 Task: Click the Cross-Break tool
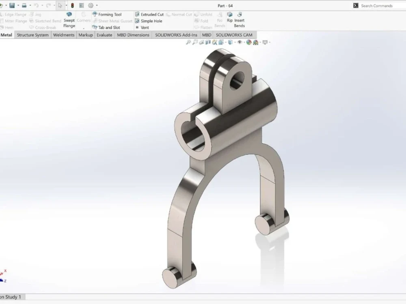[x=43, y=28]
